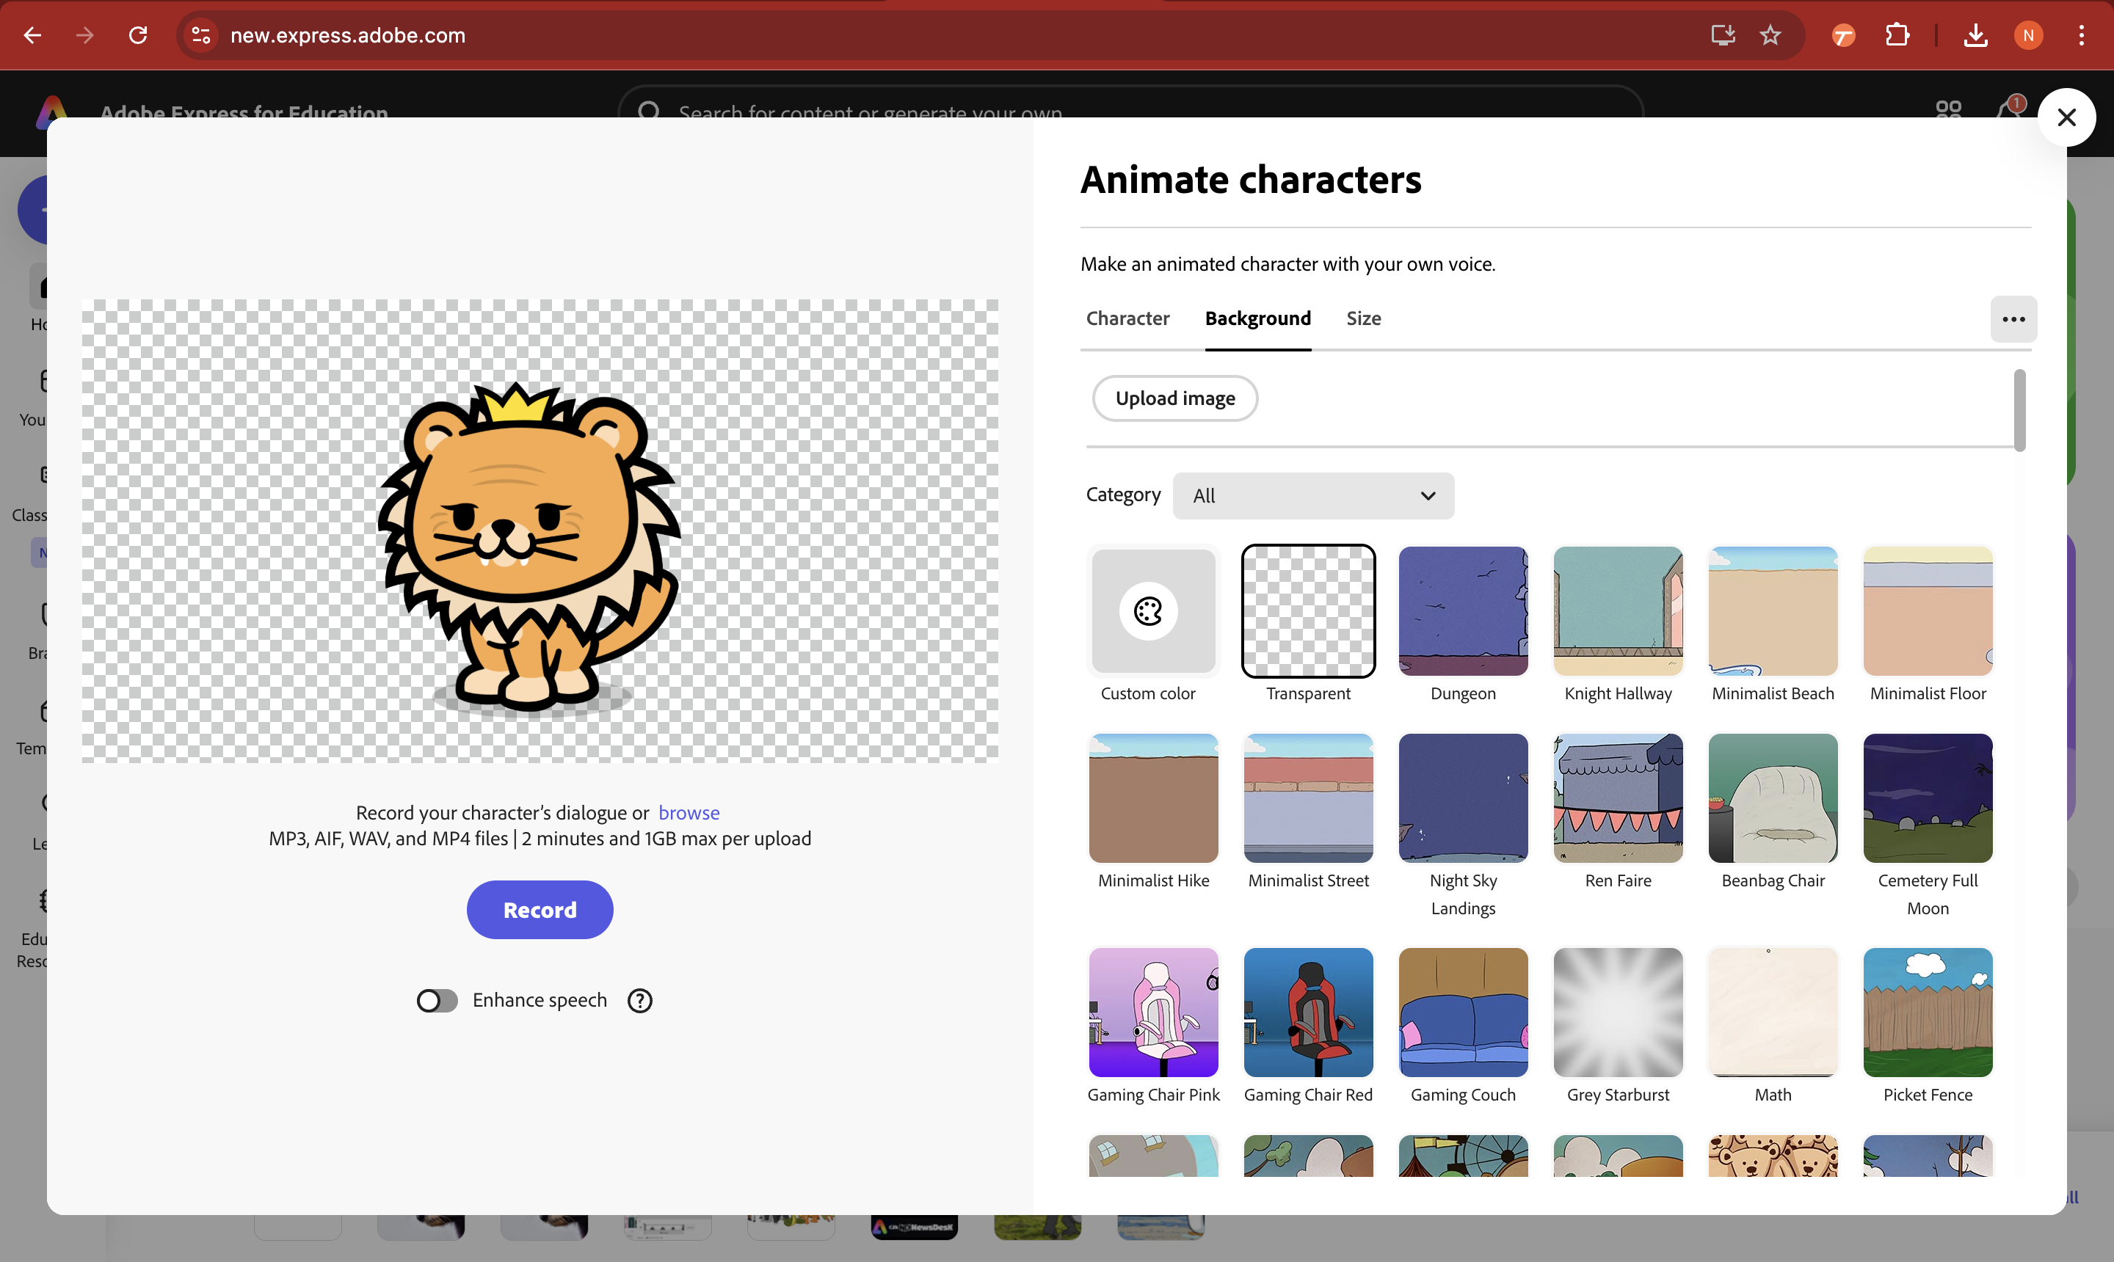The height and width of the screenshot is (1262, 2114).
Task: Pick the Gaming Chair Pink background
Action: pos(1152,1012)
